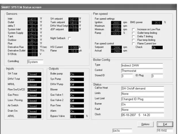Enable the Flame Current low checkbox

133,44
